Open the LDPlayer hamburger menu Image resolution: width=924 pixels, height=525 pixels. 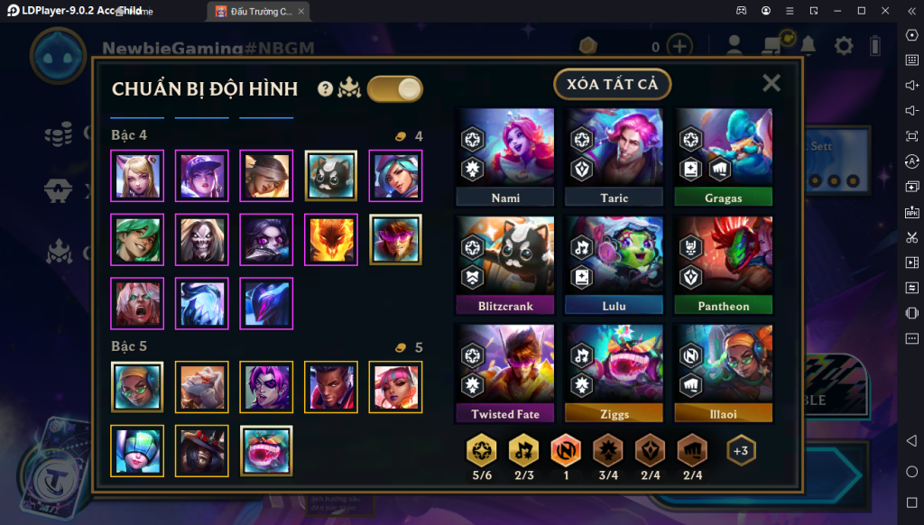(x=790, y=11)
